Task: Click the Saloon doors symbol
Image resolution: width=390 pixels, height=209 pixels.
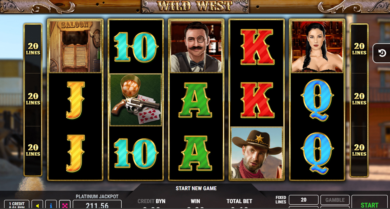Action: click(75, 47)
